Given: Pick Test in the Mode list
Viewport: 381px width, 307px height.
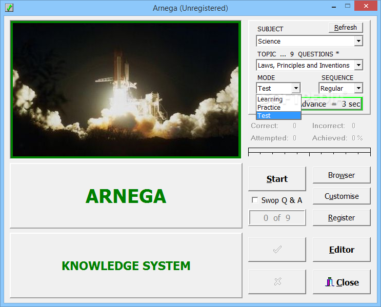Looking at the screenshot, I should [279, 116].
